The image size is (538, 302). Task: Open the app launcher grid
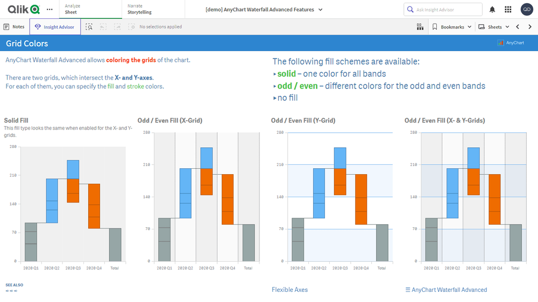(508, 9)
